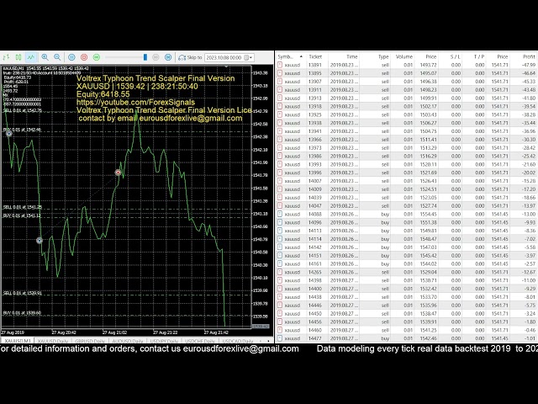The image size is (538, 404).
Task: Open the Skip to date dropdown
Action: click(251, 57)
